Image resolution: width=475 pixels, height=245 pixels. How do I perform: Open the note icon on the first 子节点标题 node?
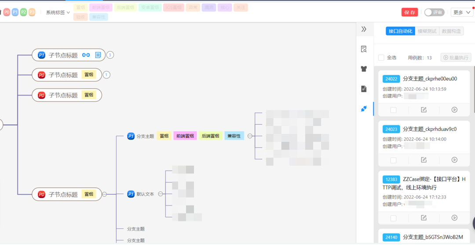tap(98, 55)
